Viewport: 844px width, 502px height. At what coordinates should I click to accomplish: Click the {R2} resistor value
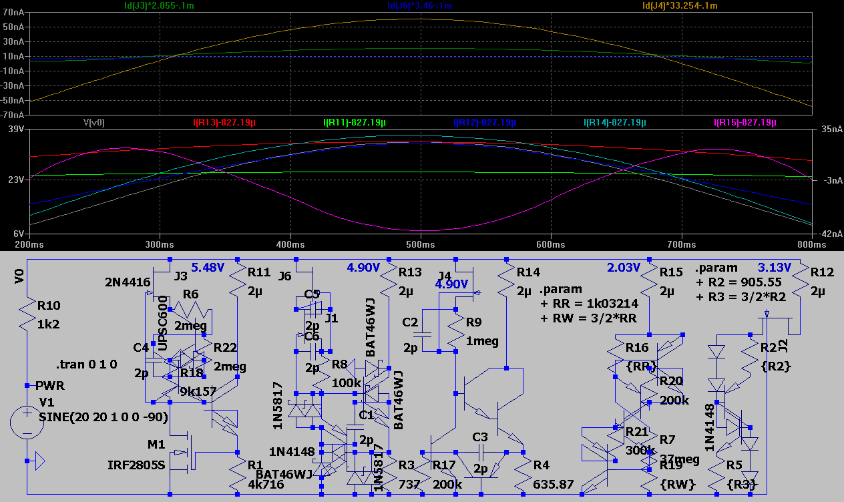775,366
